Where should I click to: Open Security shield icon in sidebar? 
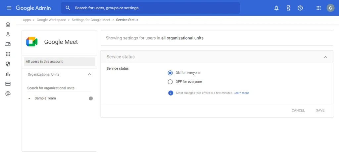pos(8,64)
